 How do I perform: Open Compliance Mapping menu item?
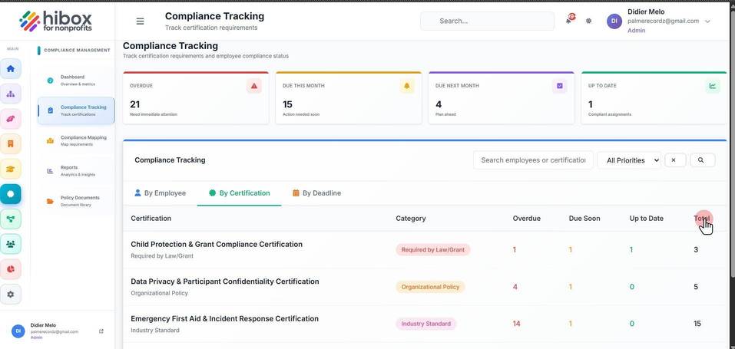(x=76, y=140)
